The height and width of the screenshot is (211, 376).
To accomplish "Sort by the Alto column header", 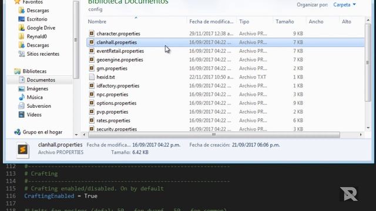I will (x=347, y=22).
